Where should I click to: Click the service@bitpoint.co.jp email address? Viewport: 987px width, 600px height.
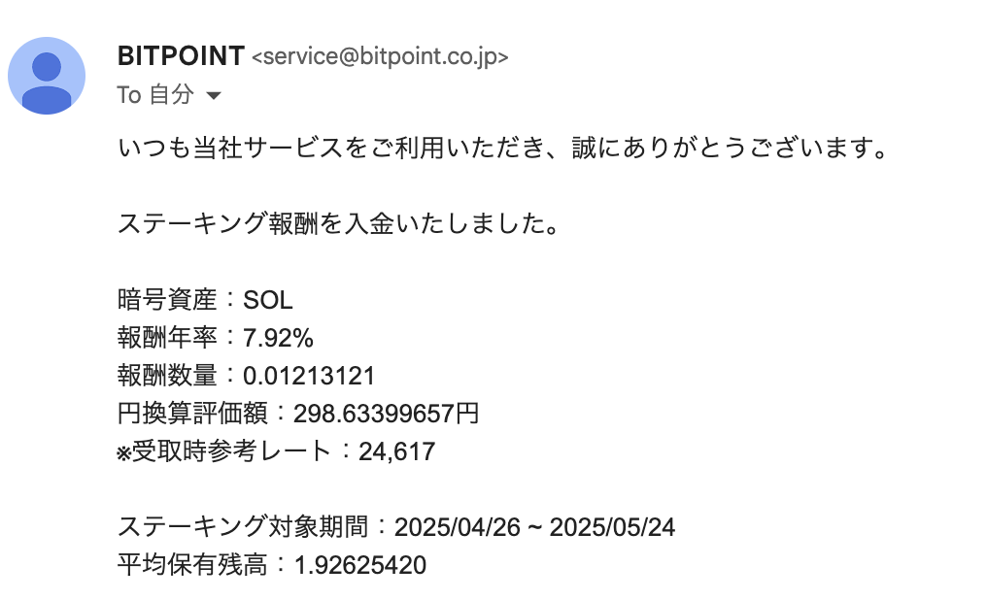coord(380,57)
